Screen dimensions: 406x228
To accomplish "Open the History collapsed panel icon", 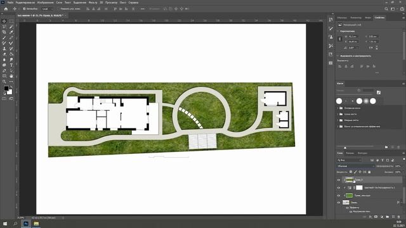I will 331,20.
